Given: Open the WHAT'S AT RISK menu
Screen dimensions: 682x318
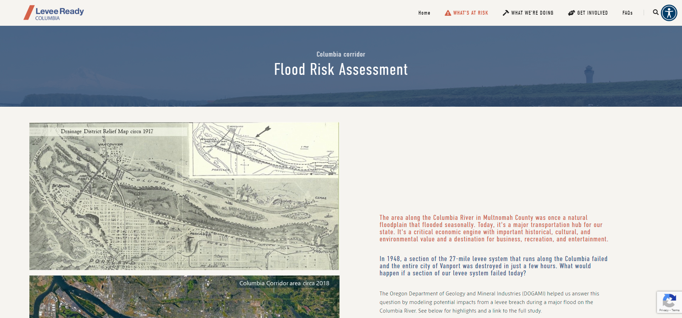Looking at the screenshot, I should point(470,13).
